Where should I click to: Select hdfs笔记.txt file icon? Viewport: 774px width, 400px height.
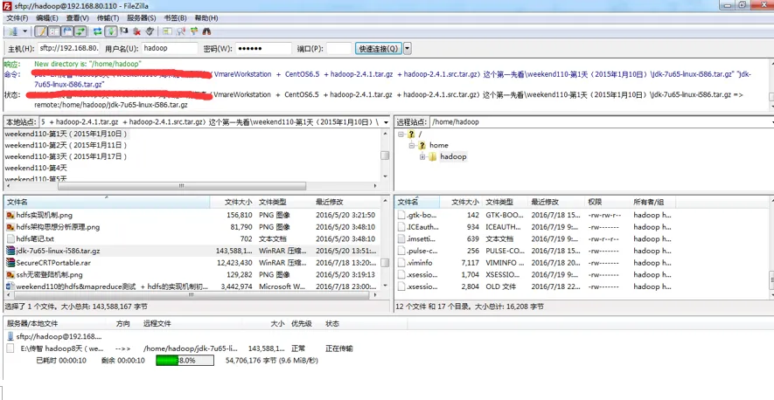click(x=10, y=238)
